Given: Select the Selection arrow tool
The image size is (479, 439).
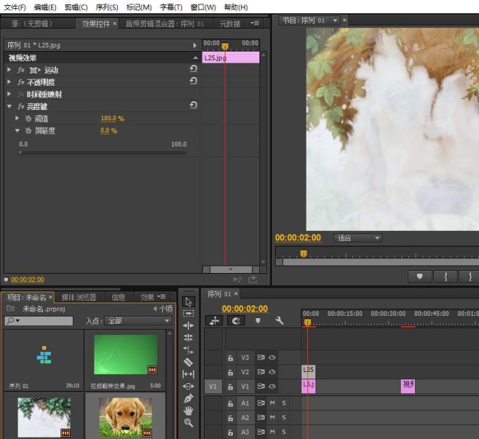Looking at the screenshot, I should (189, 302).
